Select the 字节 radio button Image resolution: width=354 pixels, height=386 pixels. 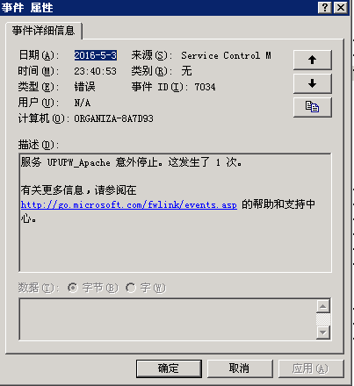(73, 288)
